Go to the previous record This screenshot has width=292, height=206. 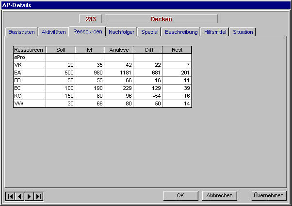click(x=19, y=196)
